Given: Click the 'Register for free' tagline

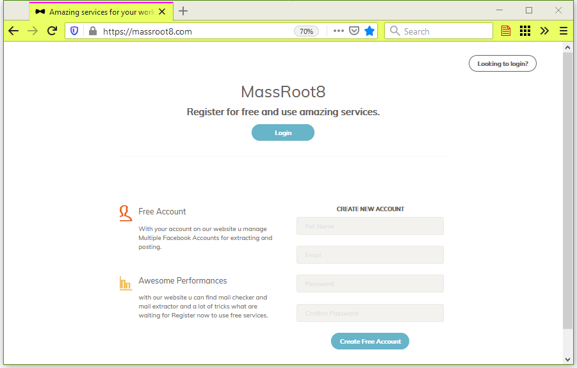Looking at the screenshot, I should [283, 112].
